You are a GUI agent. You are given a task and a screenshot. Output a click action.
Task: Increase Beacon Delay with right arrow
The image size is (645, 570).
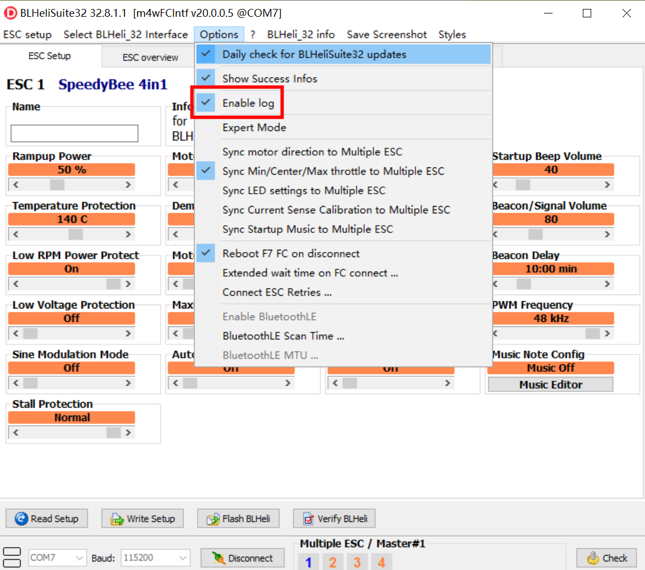tap(607, 284)
